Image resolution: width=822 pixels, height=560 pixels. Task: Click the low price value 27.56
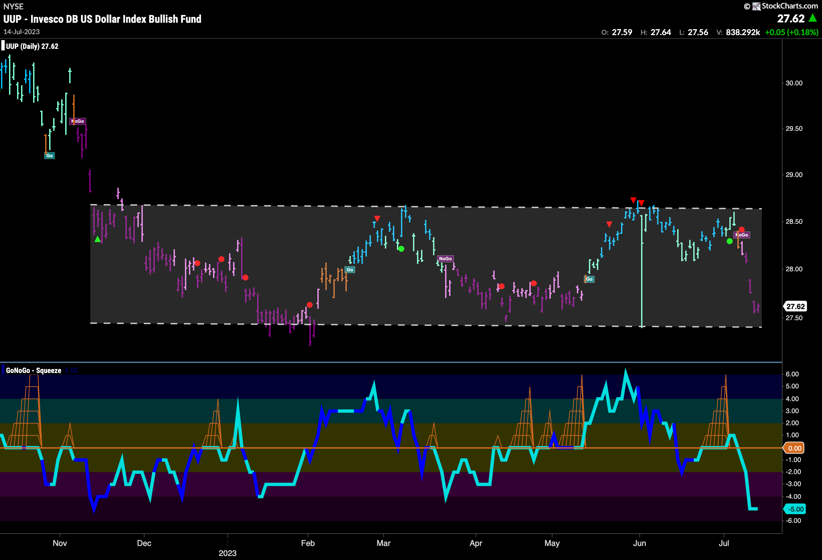(x=698, y=32)
